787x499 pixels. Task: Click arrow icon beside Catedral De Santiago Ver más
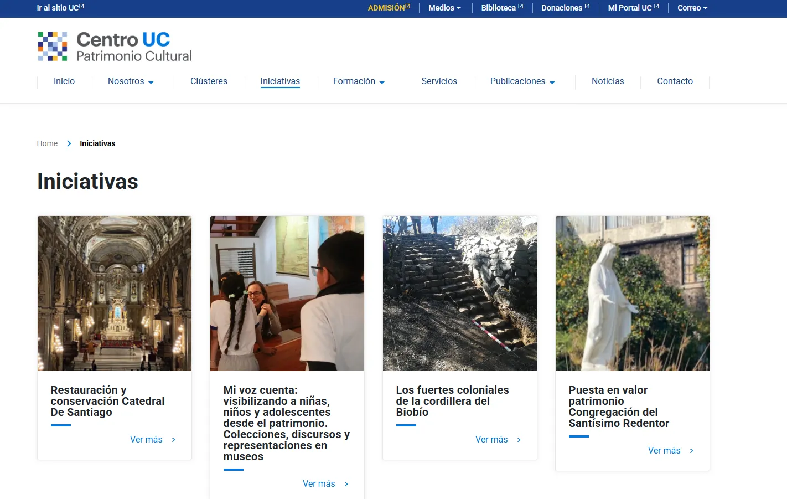tap(174, 440)
